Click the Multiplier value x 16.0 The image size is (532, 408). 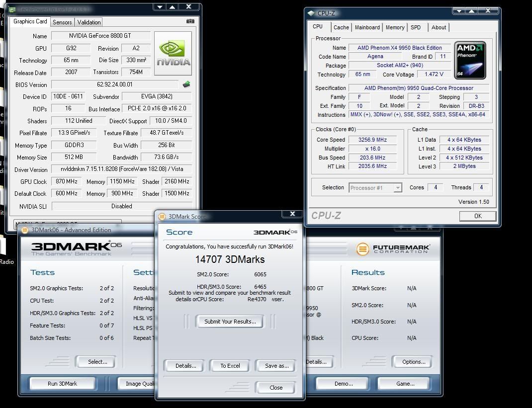(372, 149)
